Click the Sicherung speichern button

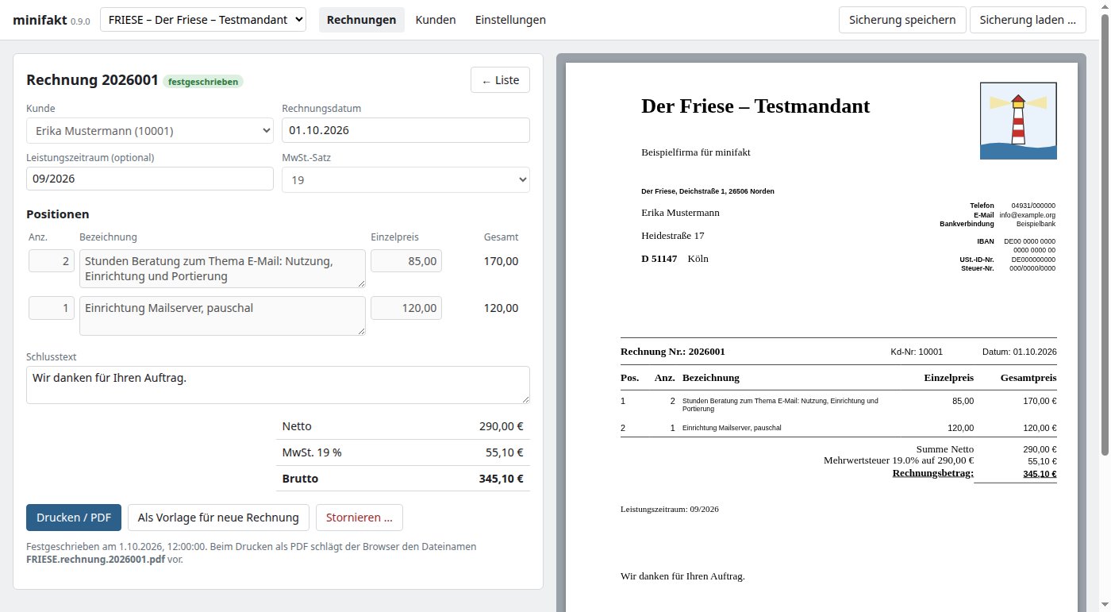[x=902, y=20]
